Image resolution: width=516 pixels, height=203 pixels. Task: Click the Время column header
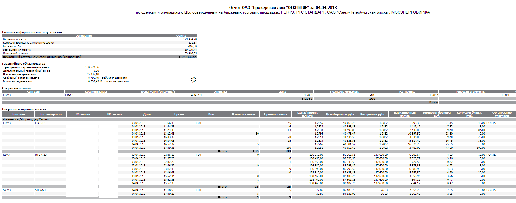click(179, 114)
